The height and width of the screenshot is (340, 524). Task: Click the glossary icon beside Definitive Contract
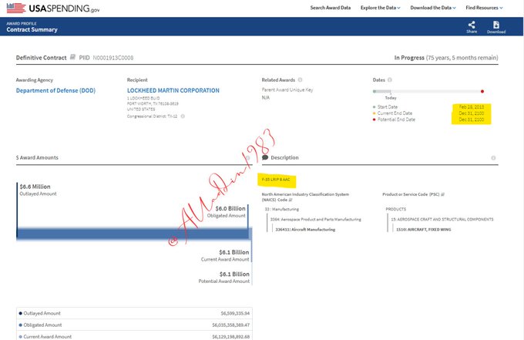tap(72, 57)
